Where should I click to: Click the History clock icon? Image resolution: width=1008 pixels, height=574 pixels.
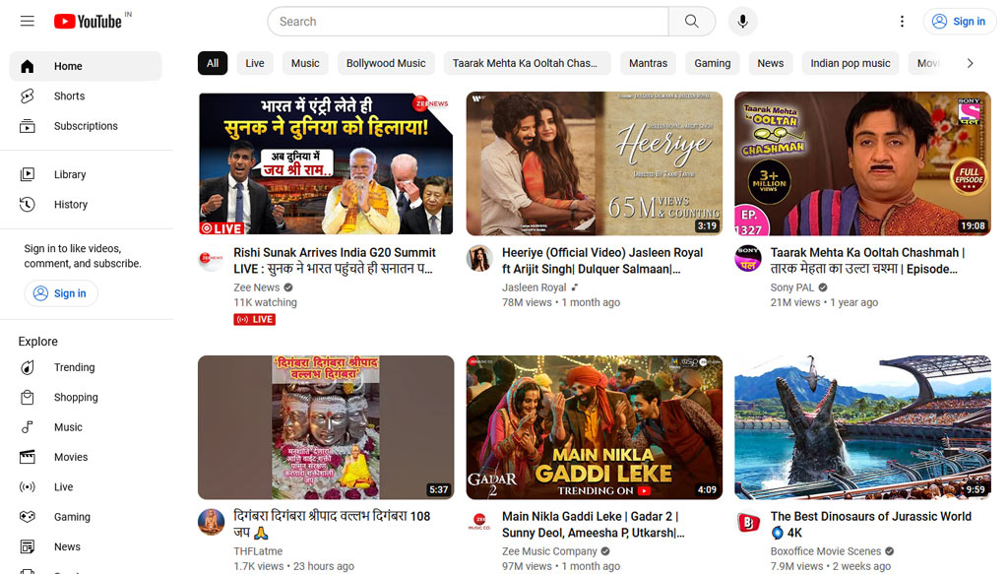27,205
